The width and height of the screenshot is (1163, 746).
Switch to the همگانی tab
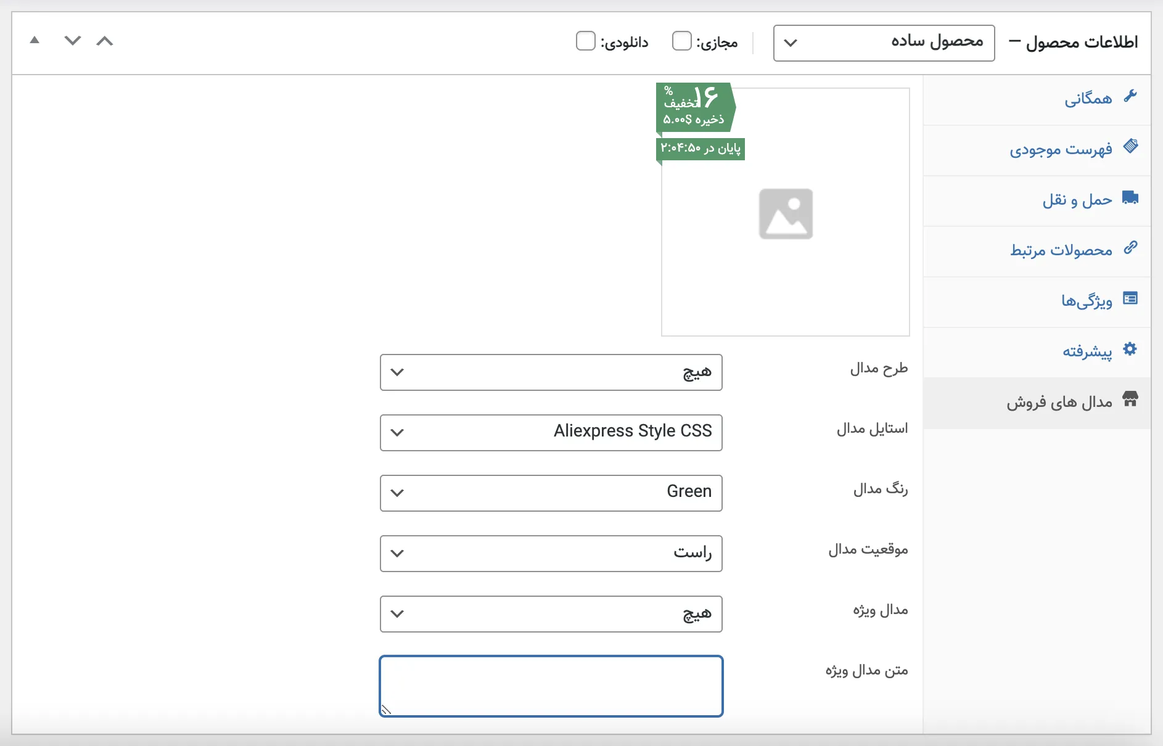(x=1037, y=100)
